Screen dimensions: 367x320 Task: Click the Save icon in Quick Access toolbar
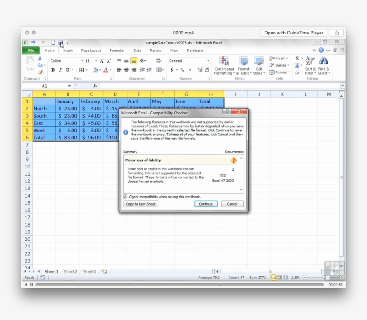60,42
